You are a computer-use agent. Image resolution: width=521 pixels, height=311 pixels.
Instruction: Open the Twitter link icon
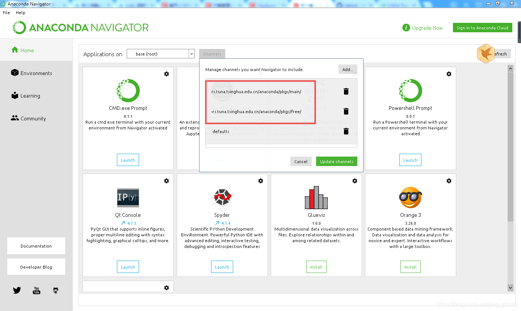pos(17,290)
